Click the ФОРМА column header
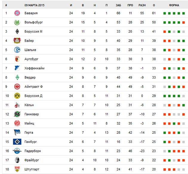 (x=174, y=5)
